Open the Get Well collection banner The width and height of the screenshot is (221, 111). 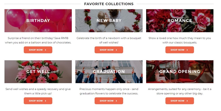click(x=38, y=72)
